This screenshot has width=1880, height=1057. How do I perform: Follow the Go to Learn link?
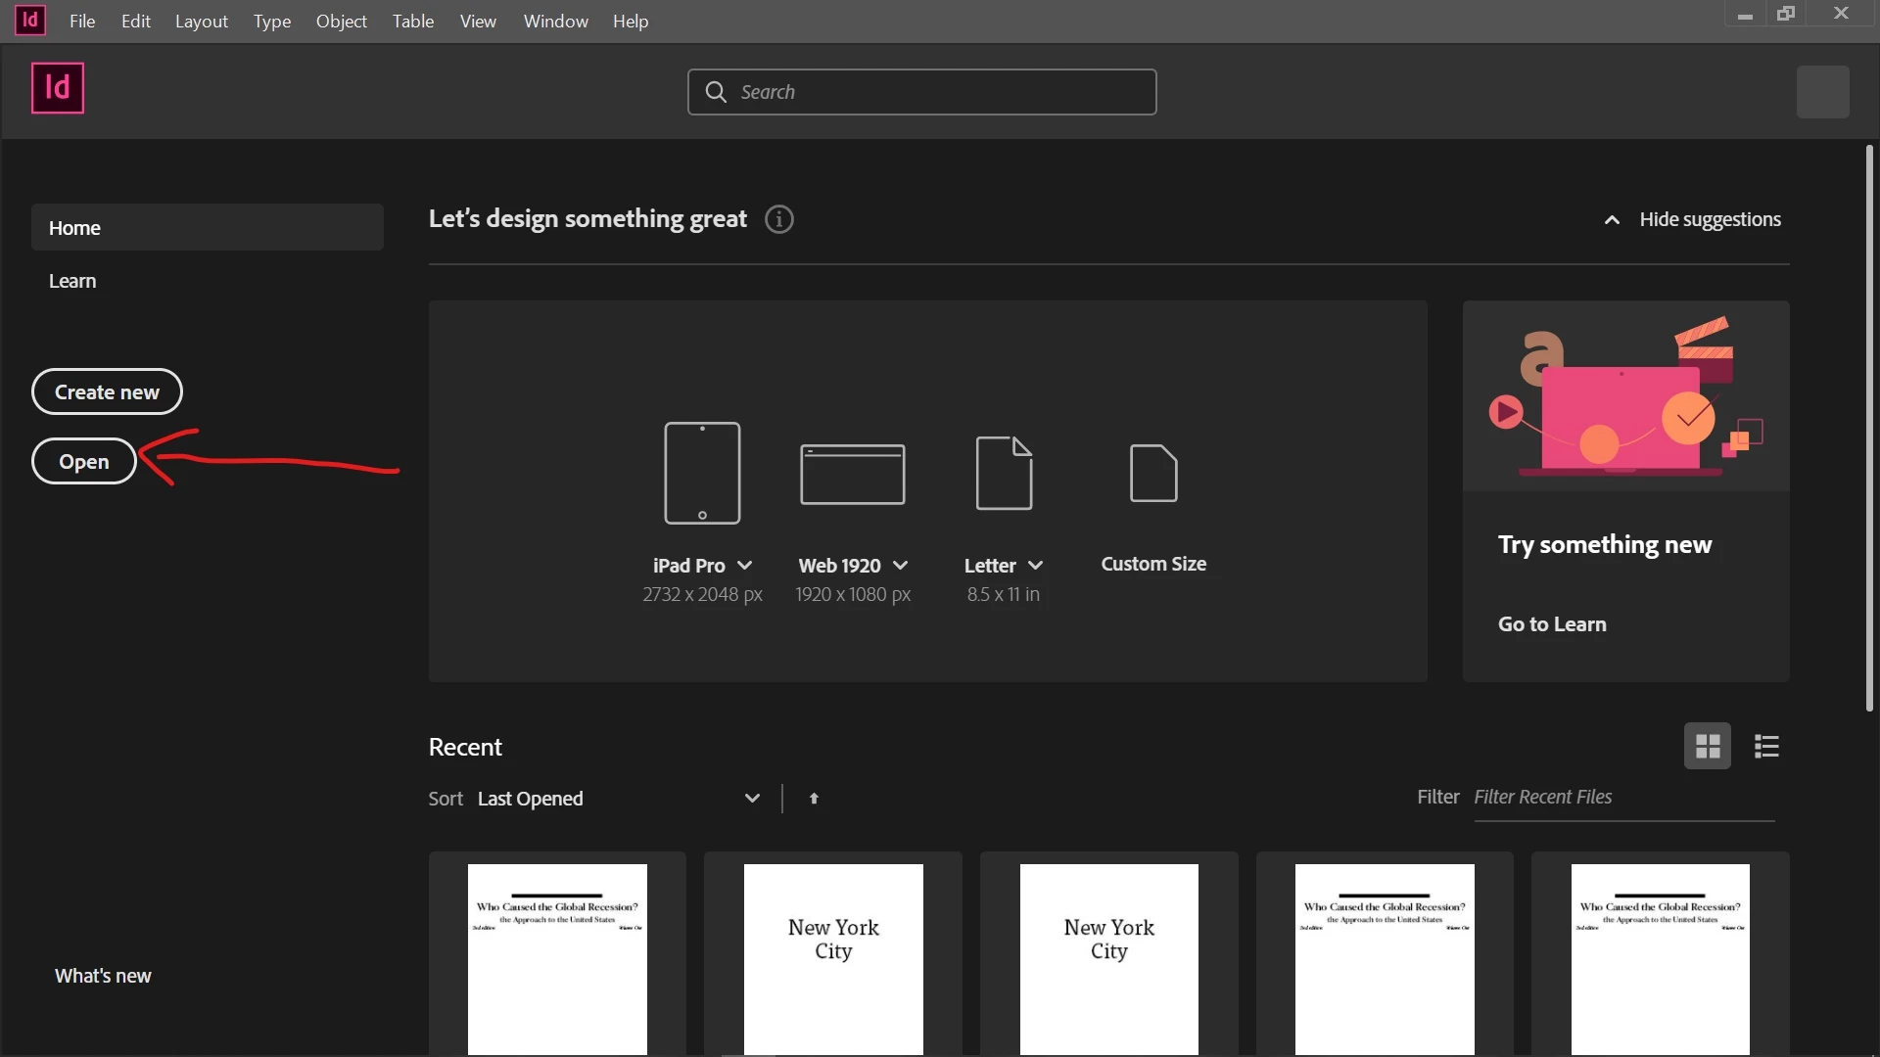pyautogui.click(x=1551, y=624)
